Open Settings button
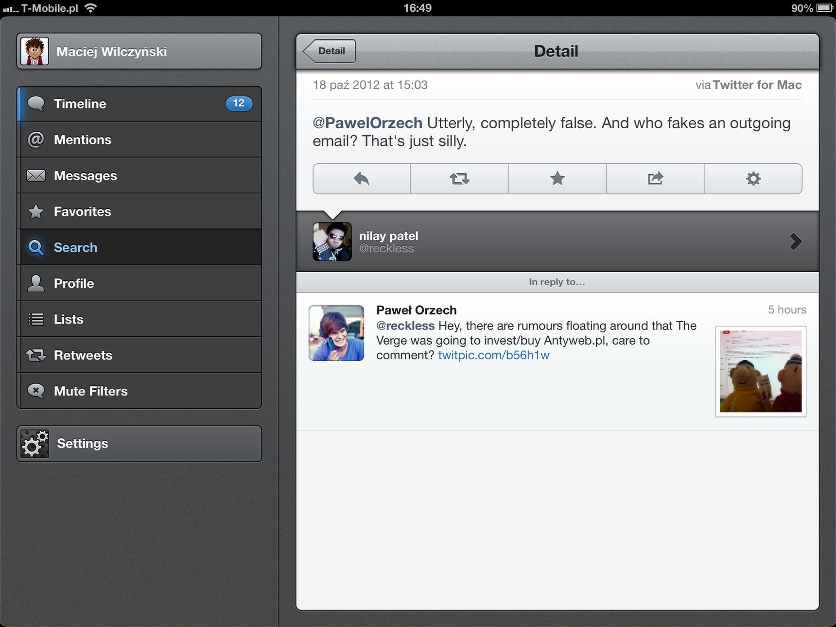The height and width of the screenshot is (627, 836). [x=139, y=444]
